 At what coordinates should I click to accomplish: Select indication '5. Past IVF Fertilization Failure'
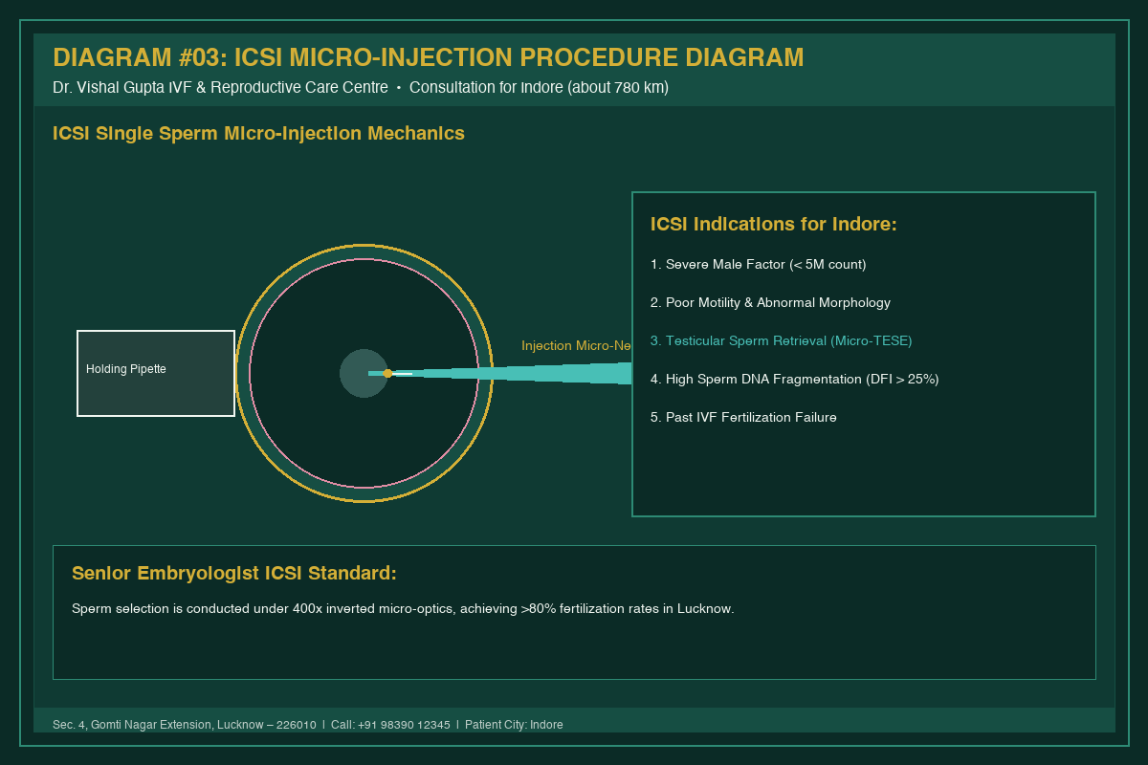click(x=743, y=417)
